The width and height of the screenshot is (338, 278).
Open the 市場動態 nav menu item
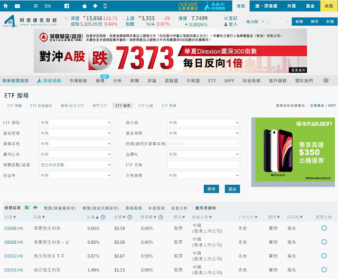point(78,81)
